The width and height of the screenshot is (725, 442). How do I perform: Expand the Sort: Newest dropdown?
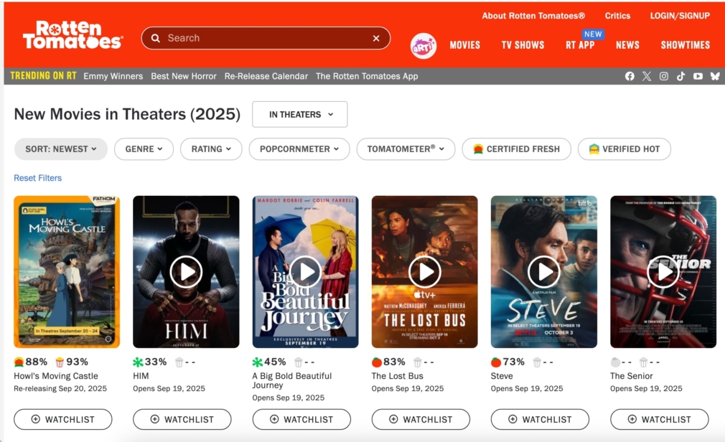coord(61,149)
